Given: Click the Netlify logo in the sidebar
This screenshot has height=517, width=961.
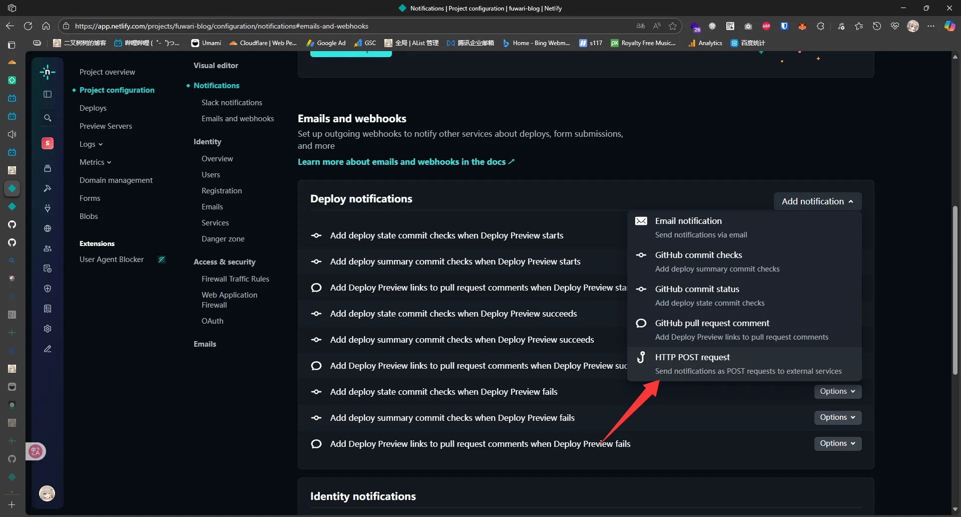Looking at the screenshot, I should (48, 72).
